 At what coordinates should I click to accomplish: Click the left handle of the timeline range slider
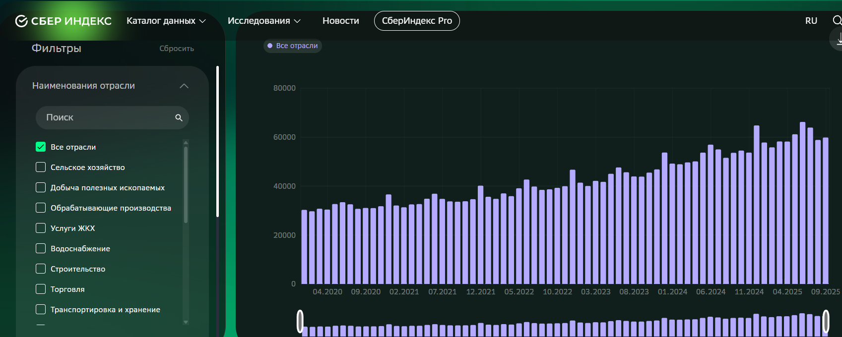tap(300, 321)
